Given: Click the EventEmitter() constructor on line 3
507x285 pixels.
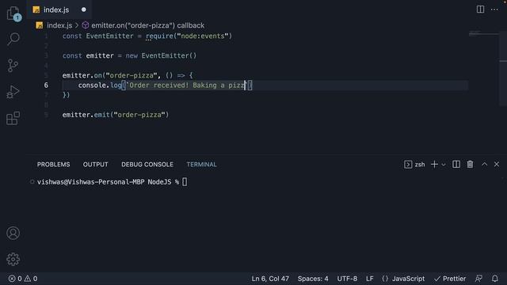Looking at the screenshot, I should click(169, 56).
